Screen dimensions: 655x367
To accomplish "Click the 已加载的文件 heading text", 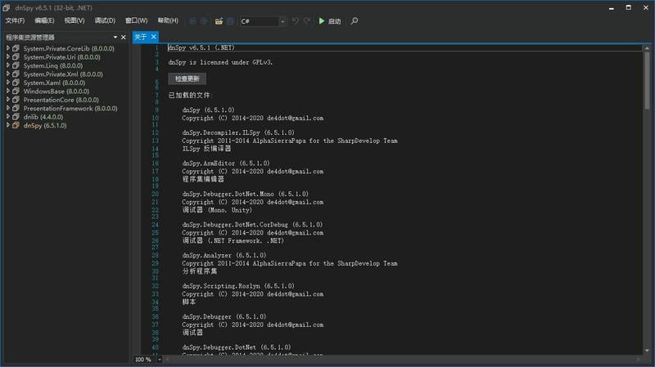I will tap(190, 95).
